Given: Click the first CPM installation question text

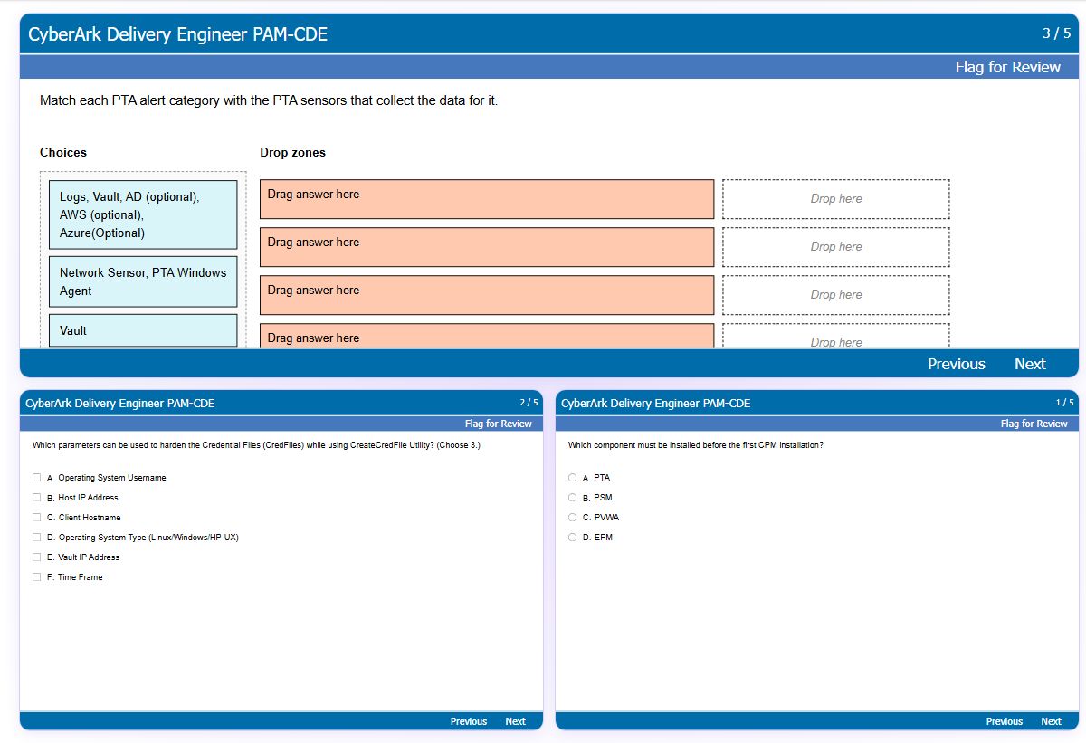Looking at the screenshot, I should pos(695,445).
